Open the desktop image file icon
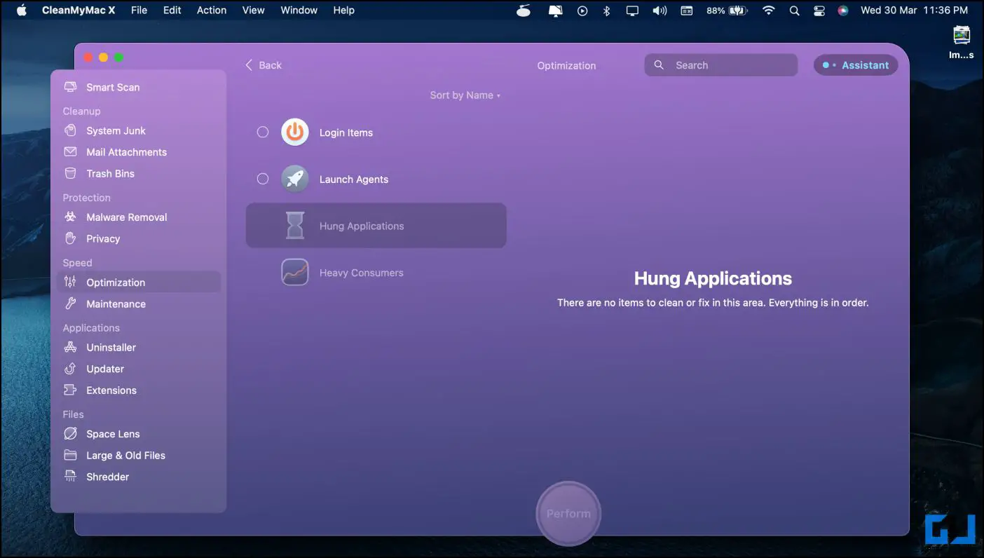This screenshot has height=558, width=984. 962,34
